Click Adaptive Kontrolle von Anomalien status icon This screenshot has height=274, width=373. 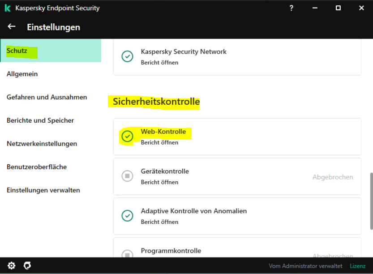pyautogui.click(x=127, y=216)
